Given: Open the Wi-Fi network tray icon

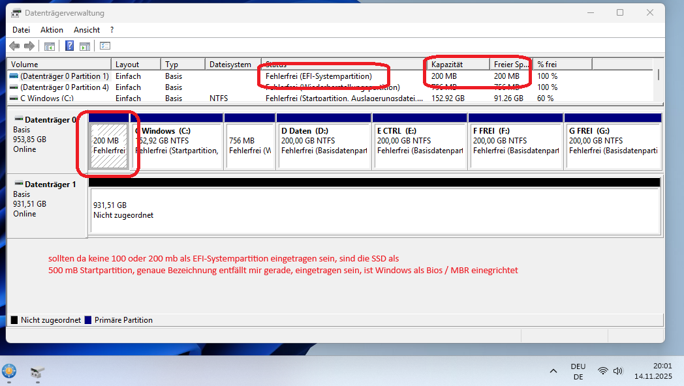Looking at the screenshot, I should (x=602, y=371).
